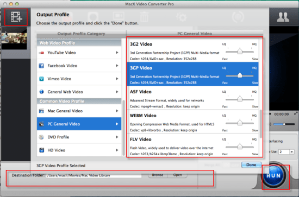
Task: Adjust 3GP Video quality slider
Action: point(240,75)
